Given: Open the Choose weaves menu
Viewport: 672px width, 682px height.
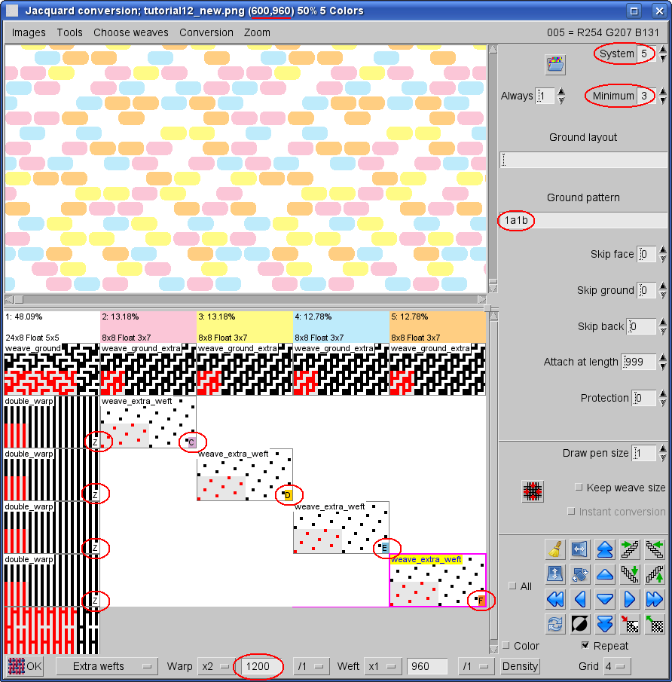Looking at the screenshot, I should tap(130, 32).
